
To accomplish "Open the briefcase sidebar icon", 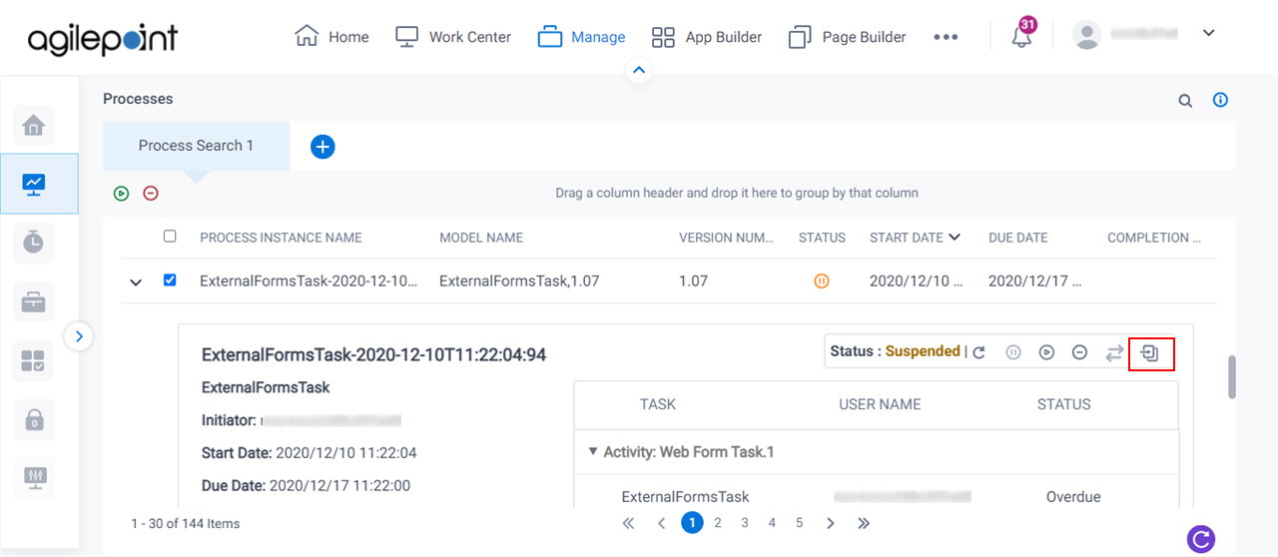I will (34, 301).
